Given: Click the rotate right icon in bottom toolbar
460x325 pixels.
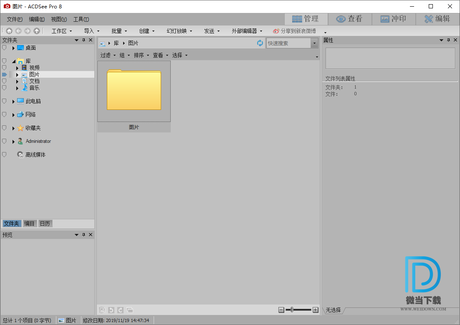Looking at the screenshot, I should coord(120,310).
